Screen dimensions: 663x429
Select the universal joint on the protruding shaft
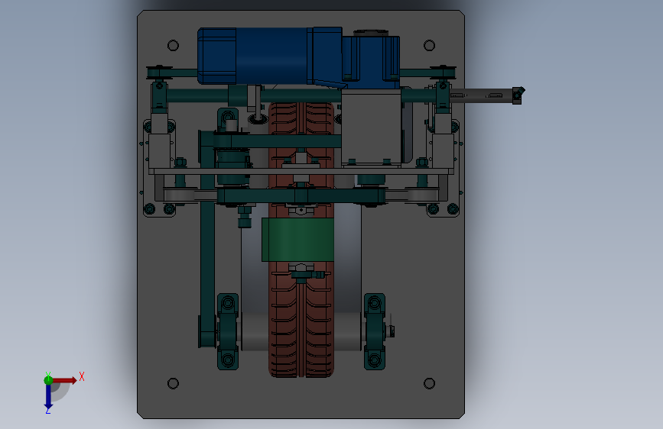pyautogui.click(x=518, y=95)
